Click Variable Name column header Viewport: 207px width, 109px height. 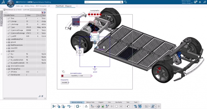pos(15,15)
